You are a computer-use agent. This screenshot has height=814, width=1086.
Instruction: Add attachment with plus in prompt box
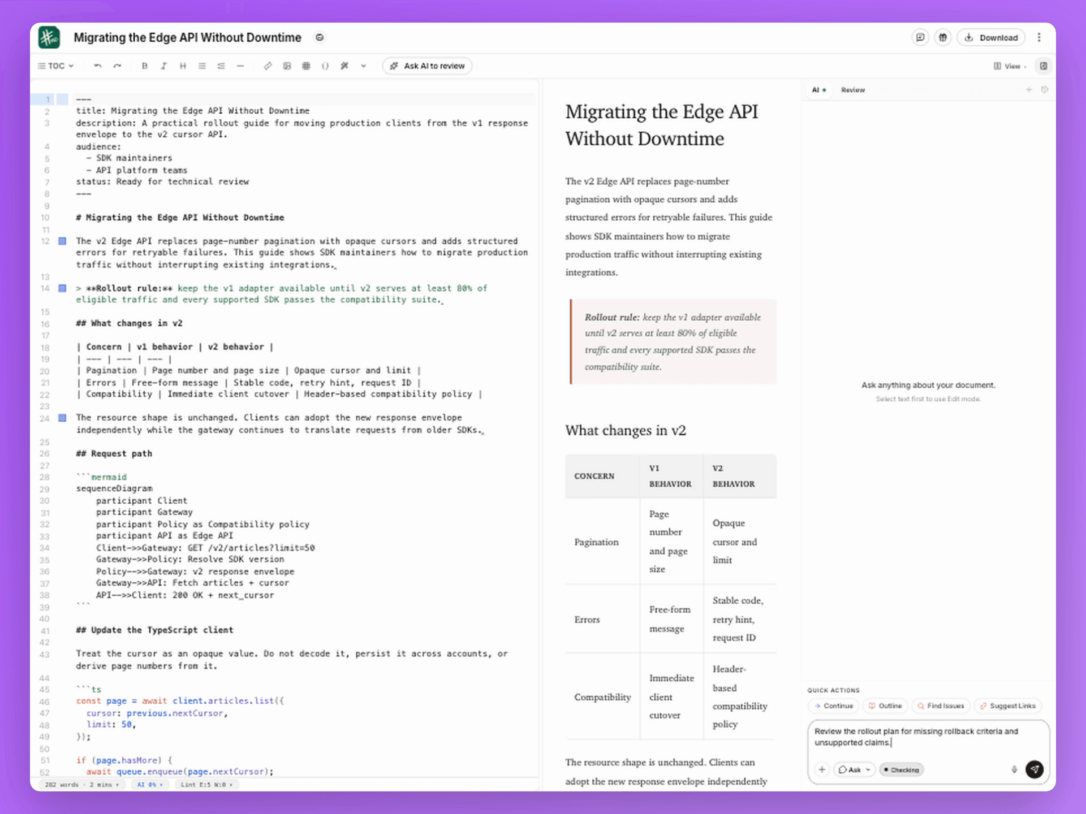[822, 769]
